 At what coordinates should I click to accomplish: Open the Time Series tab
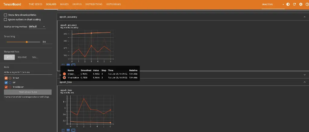click(35, 5)
